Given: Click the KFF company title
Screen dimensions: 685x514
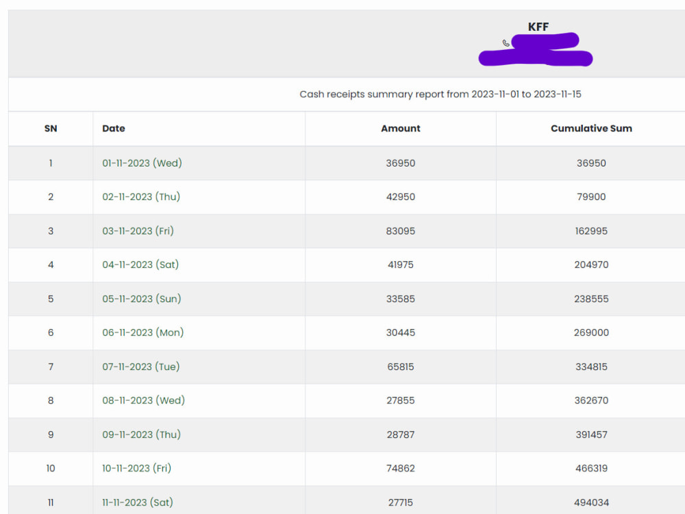Looking at the screenshot, I should click(538, 27).
